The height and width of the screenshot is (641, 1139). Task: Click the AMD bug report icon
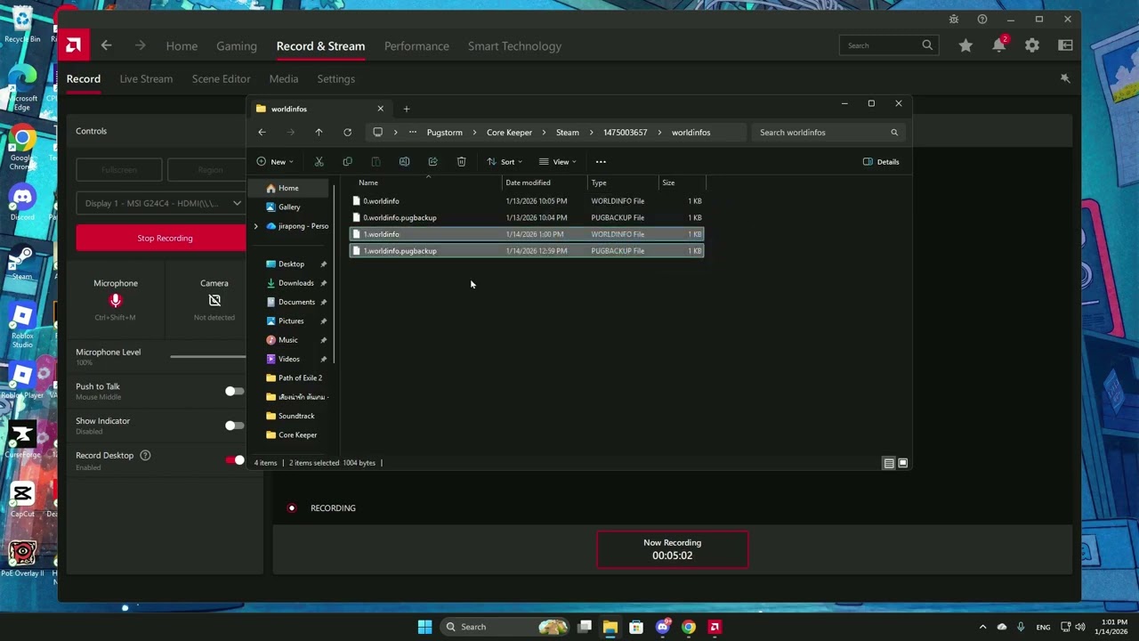[x=954, y=20]
